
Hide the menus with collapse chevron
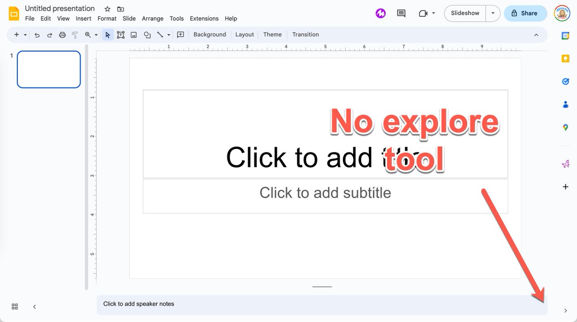point(537,35)
